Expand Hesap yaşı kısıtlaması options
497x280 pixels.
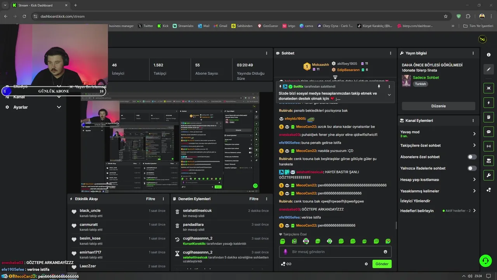[x=474, y=180]
